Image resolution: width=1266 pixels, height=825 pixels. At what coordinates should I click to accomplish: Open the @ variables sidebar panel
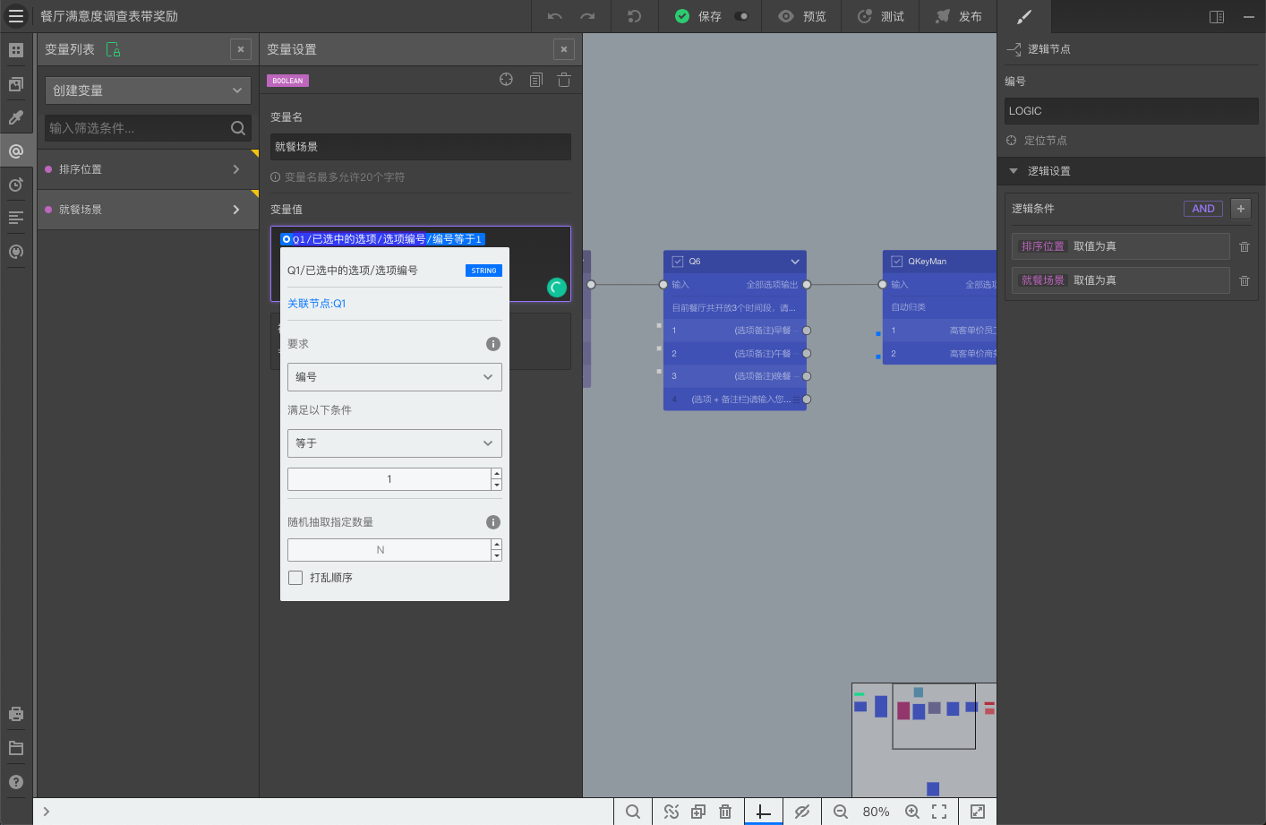click(x=16, y=151)
